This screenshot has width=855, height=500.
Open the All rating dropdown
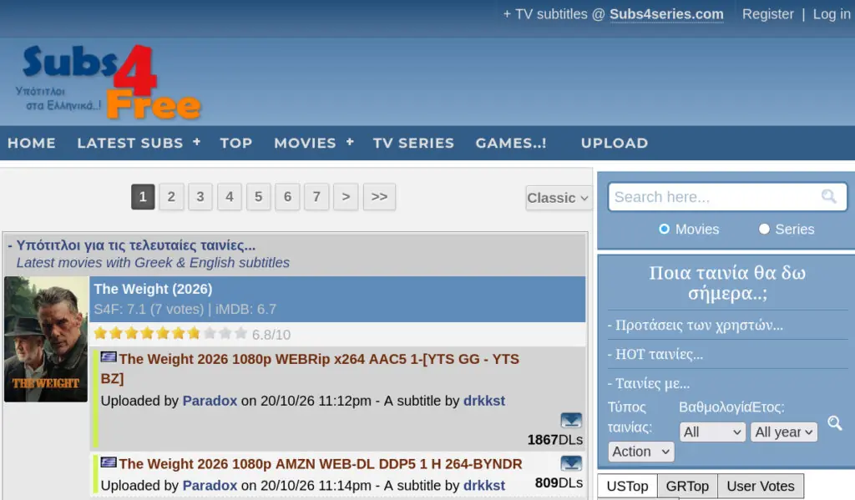[x=712, y=432]
